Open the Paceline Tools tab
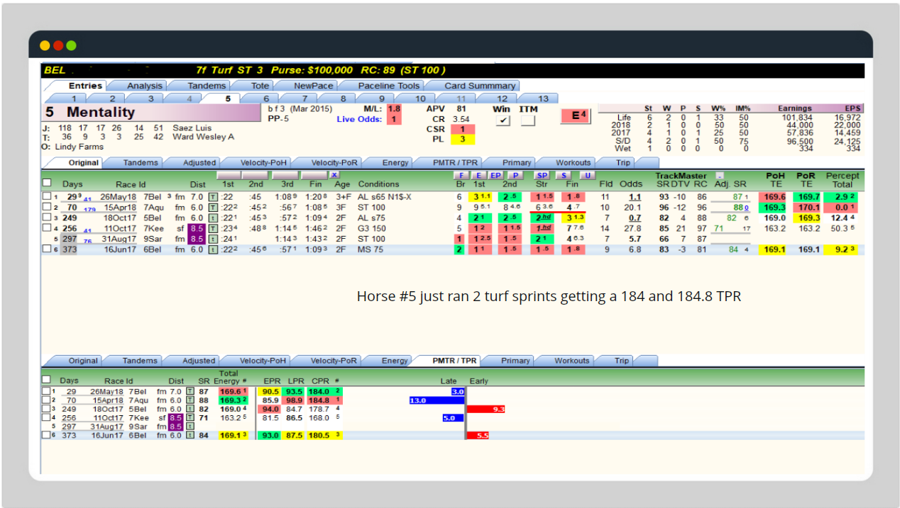900x508 pixels. (388, 86)
